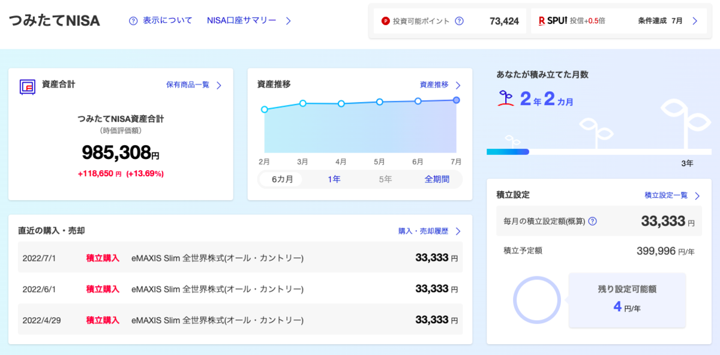Click the つみたてNISA page title
The height and width of the screenshot is (355, 720).
point(55,21)
